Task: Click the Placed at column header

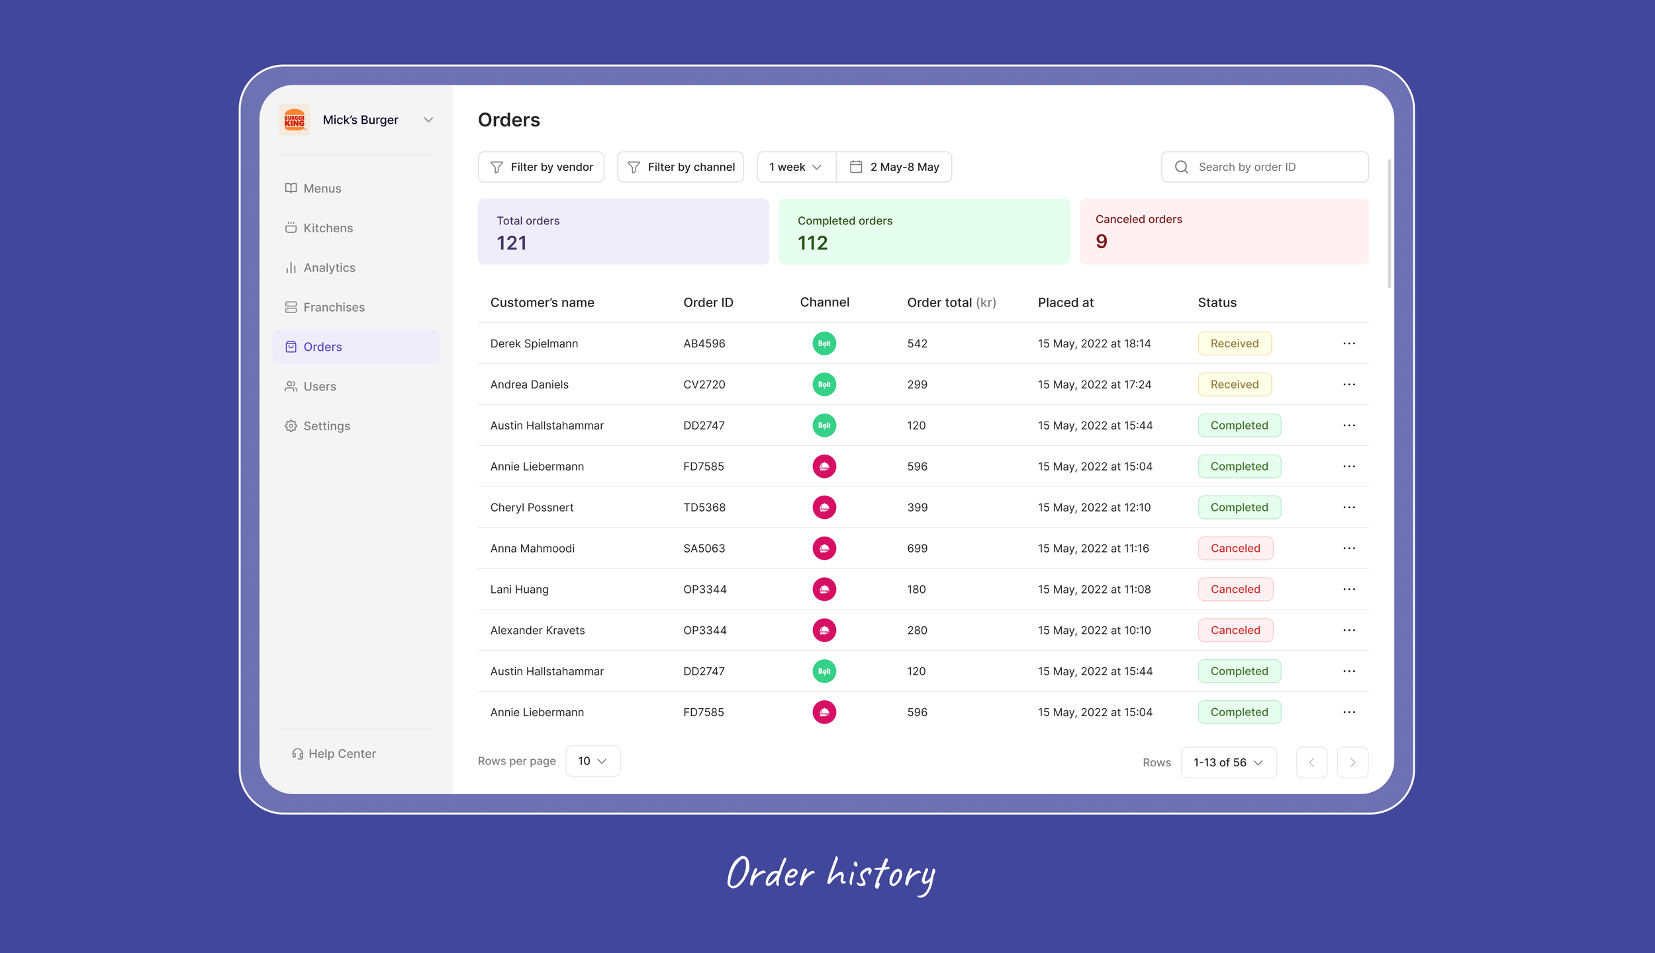Action: pyautogui.click(x=1066, y=302)
